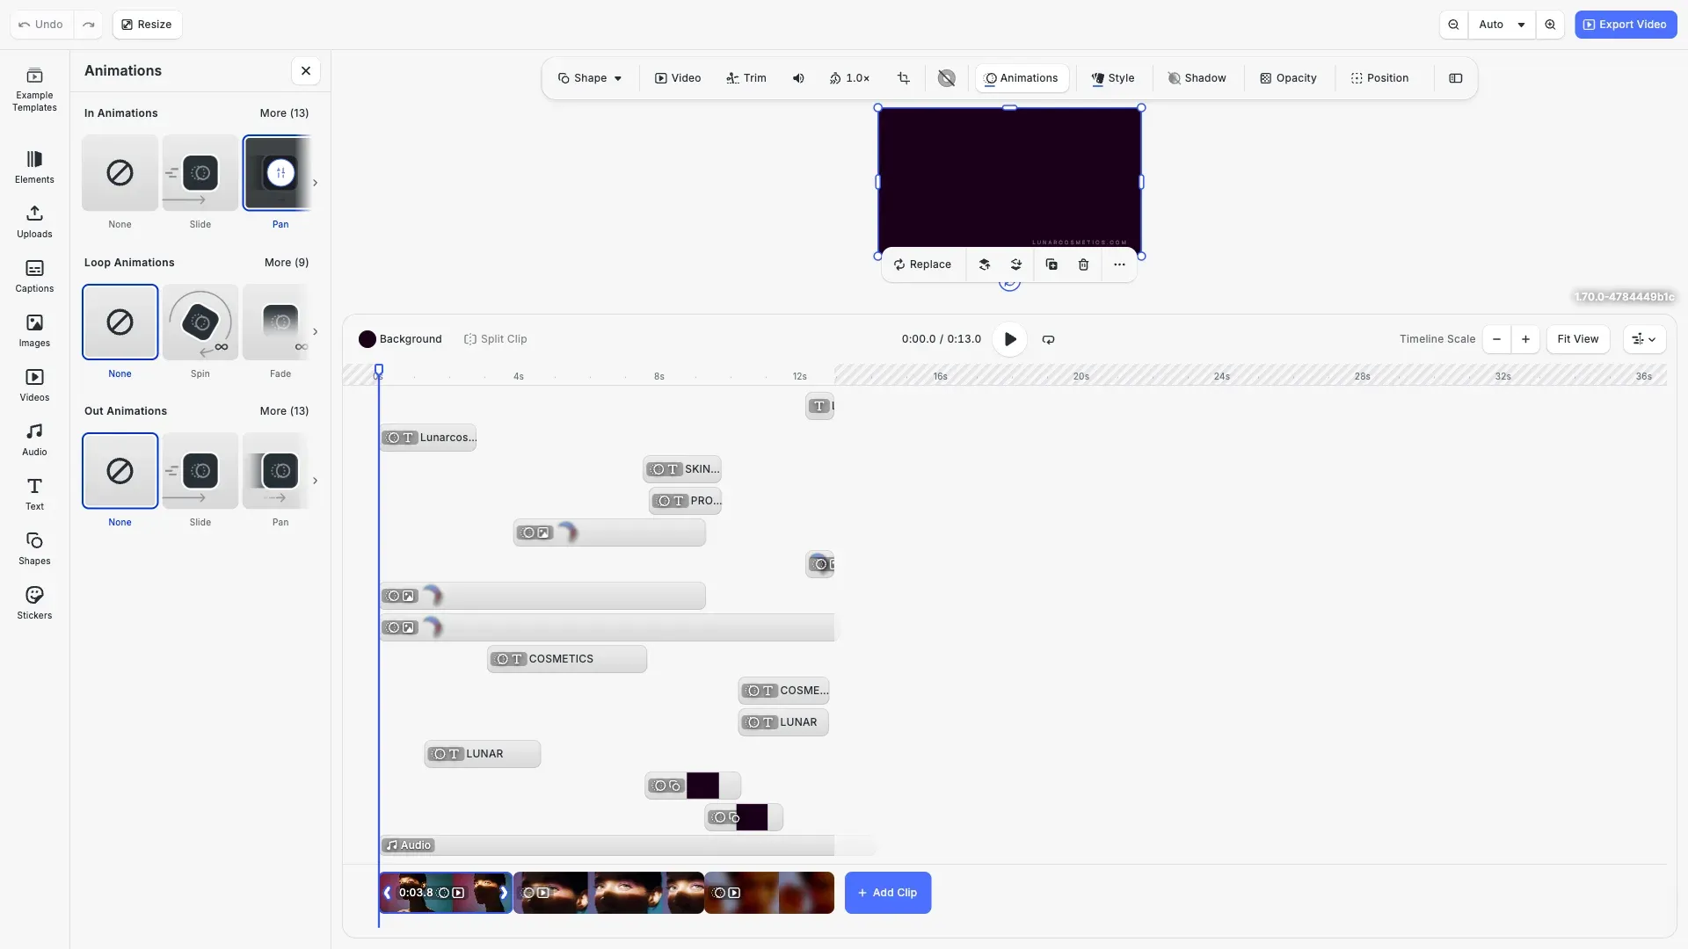
Task: Open the Auto quality dropdown
Action: point(1502,24)
